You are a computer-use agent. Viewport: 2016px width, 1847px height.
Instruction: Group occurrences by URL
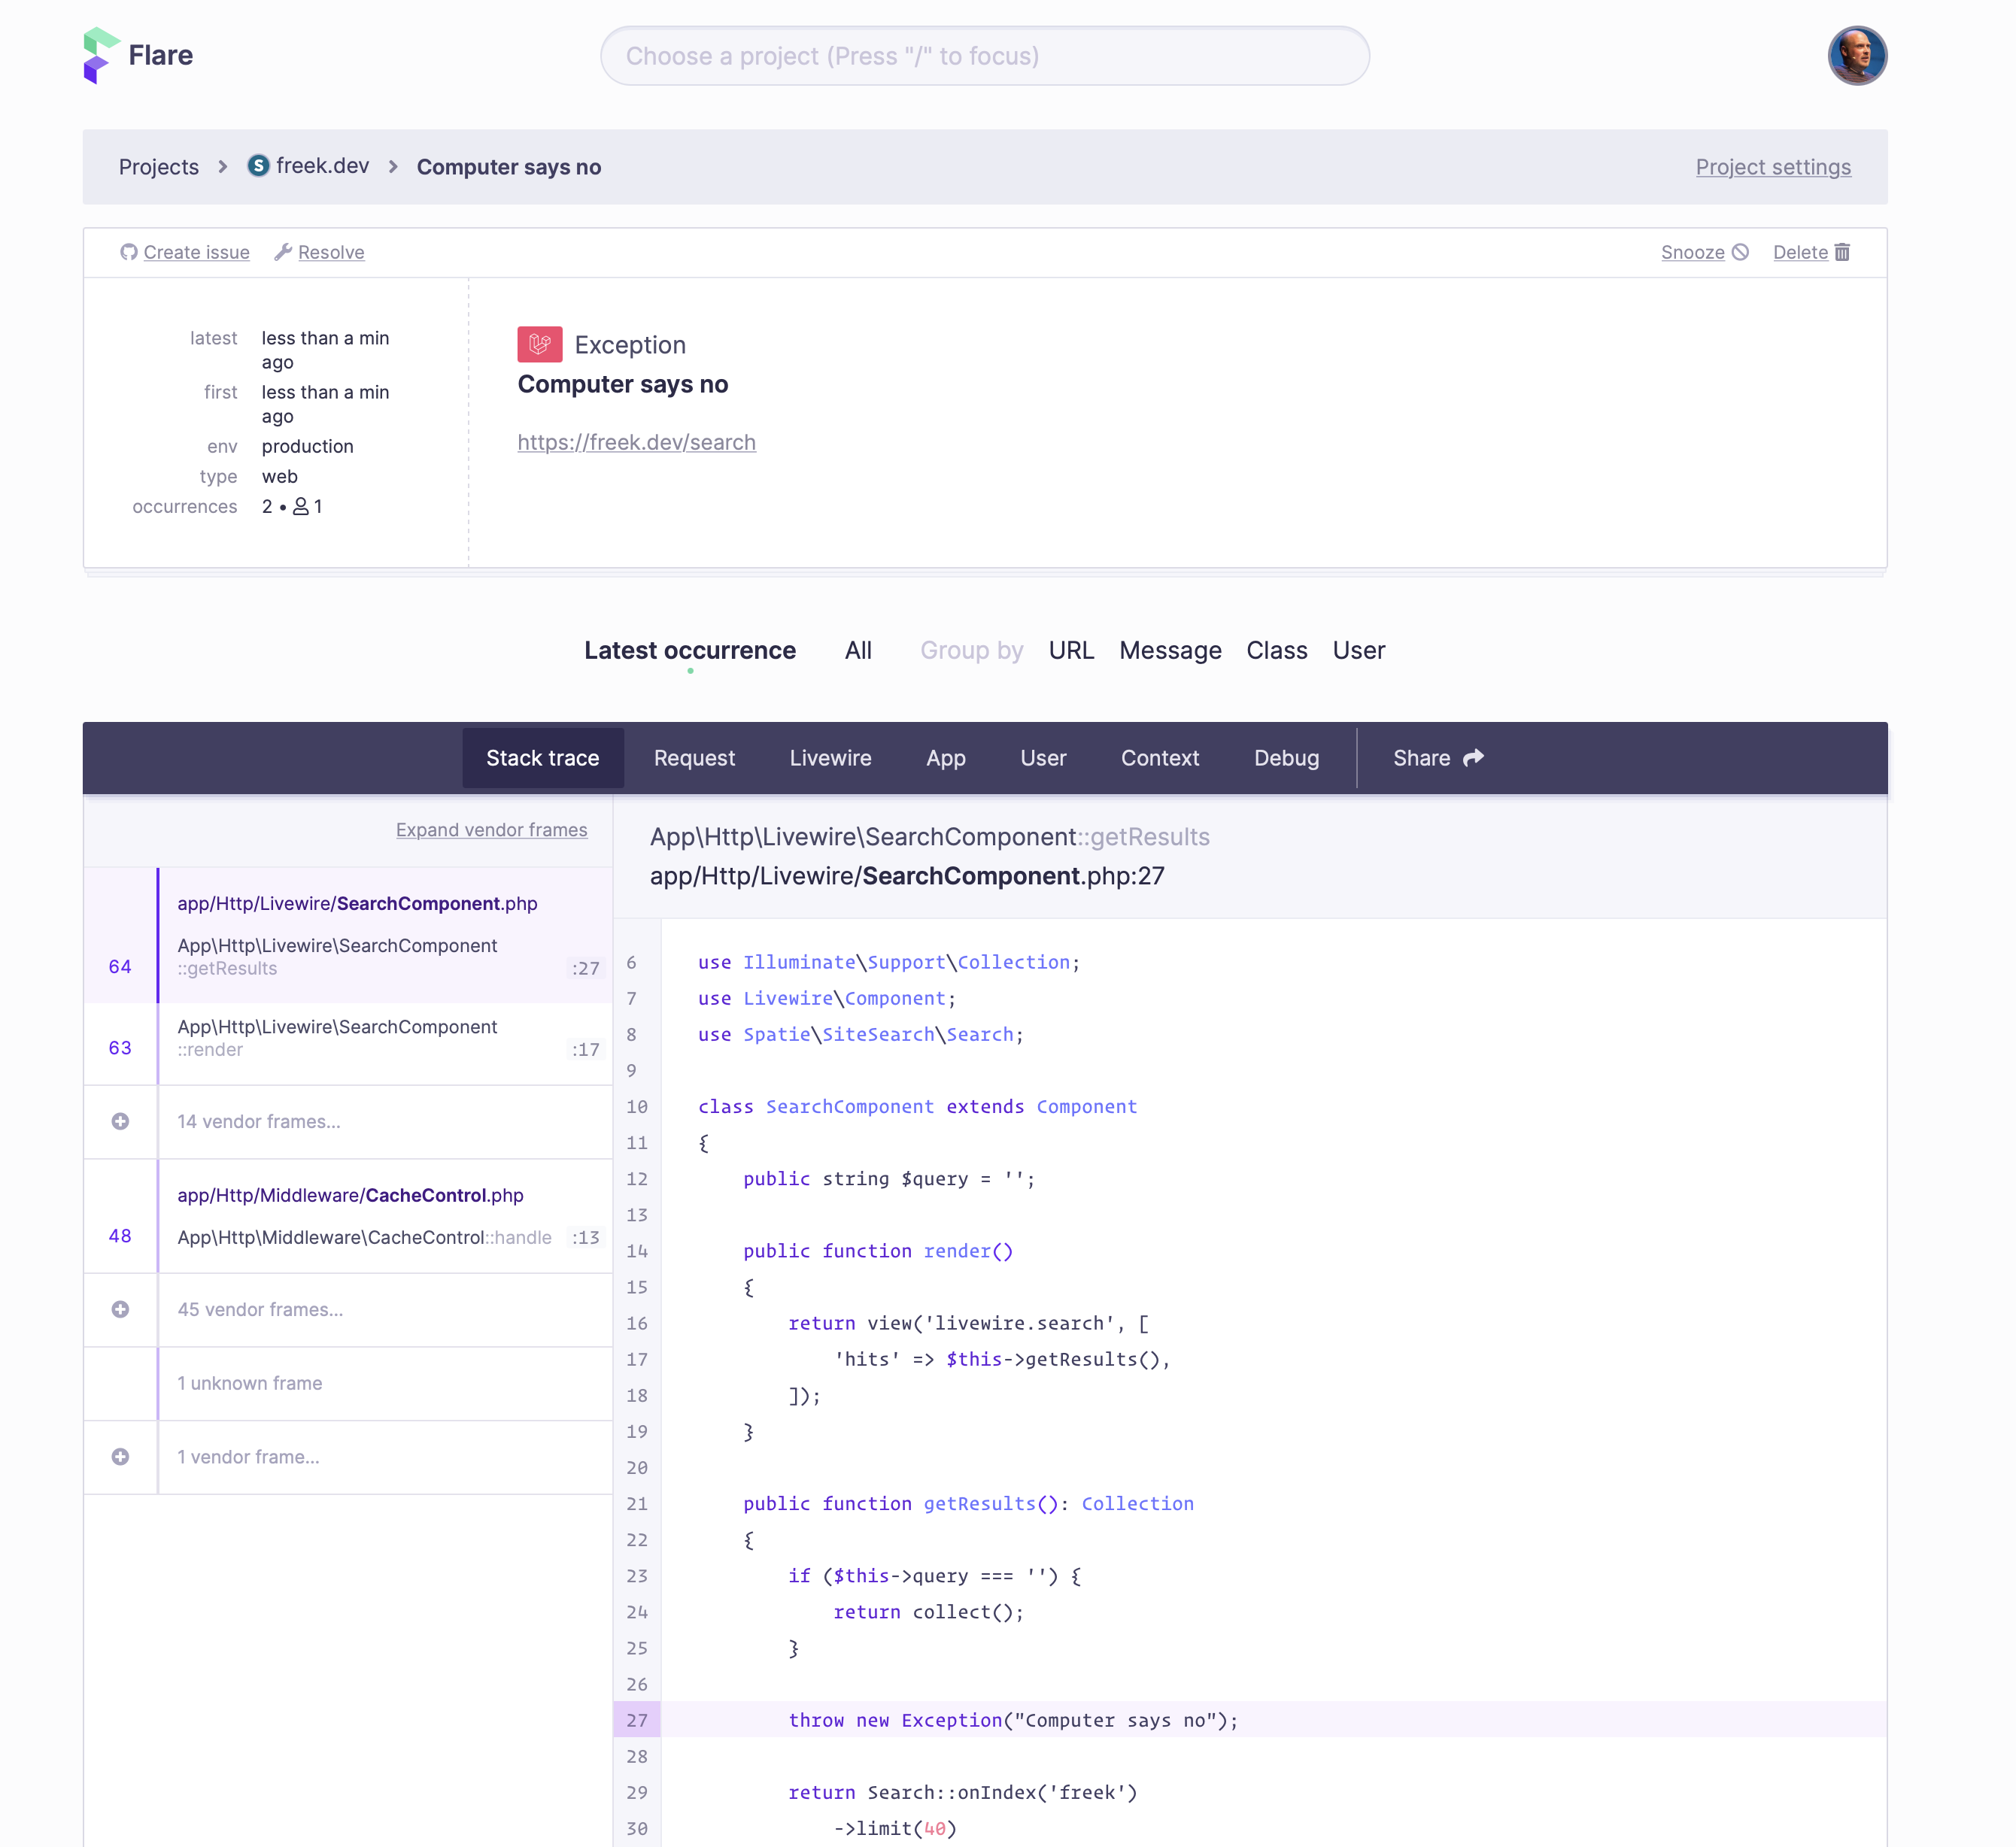click(x=1071, y=651)
